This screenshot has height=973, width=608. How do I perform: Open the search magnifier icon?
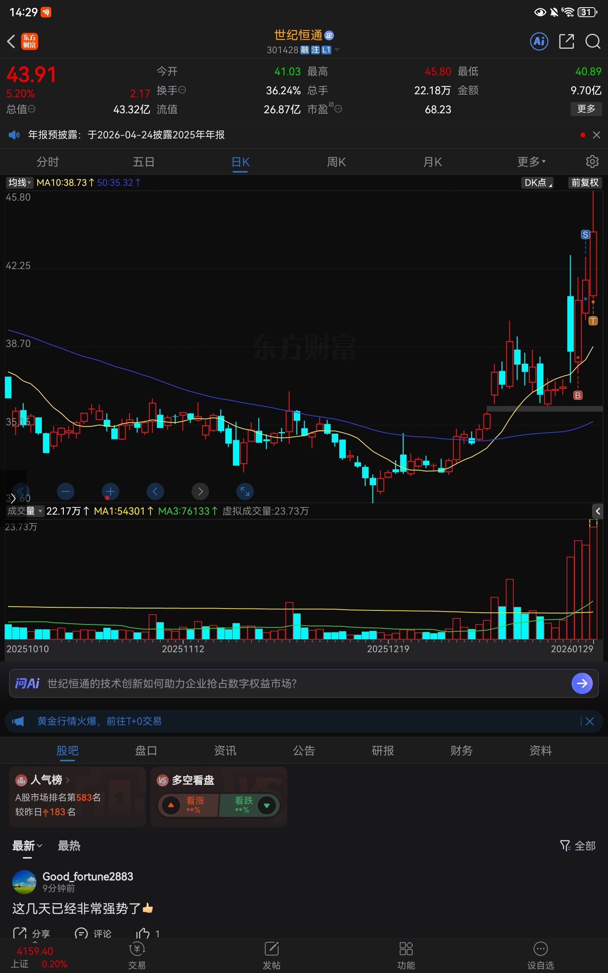click(593, 41)
